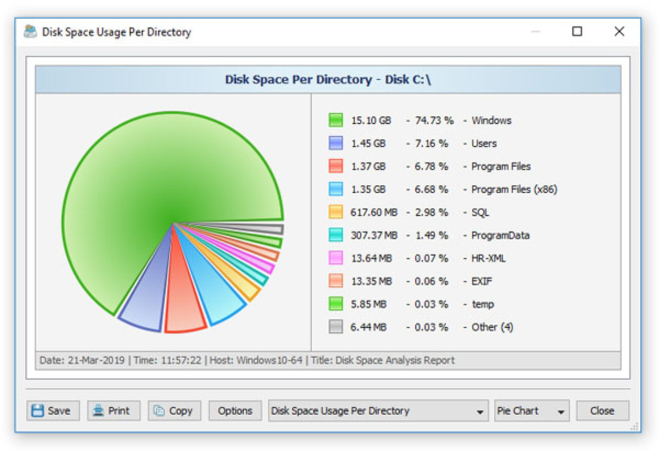Image resolution: width=659 pixels, height=452 pixels.
Task: Click the 'HR-XML' legend label
Action: (x=488, y=259)
